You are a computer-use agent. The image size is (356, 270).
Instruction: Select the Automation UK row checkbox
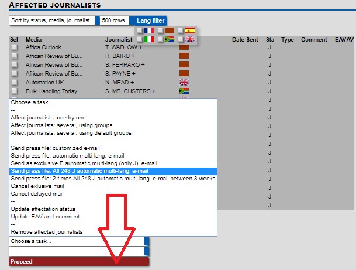point(14,83)
